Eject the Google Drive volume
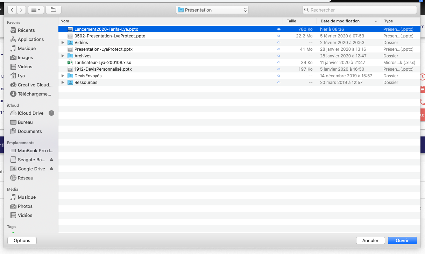 point(51,169)
